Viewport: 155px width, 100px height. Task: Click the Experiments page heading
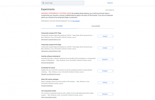click(48, 9)
